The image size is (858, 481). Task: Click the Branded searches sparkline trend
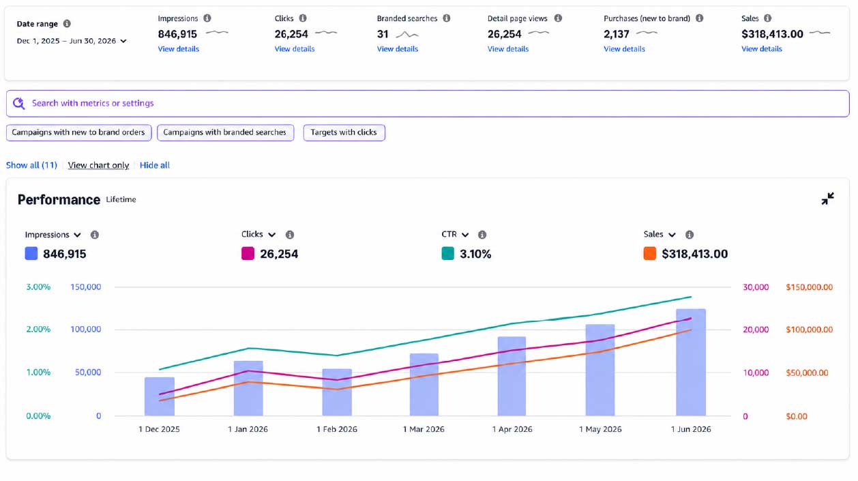click(407, 34)
